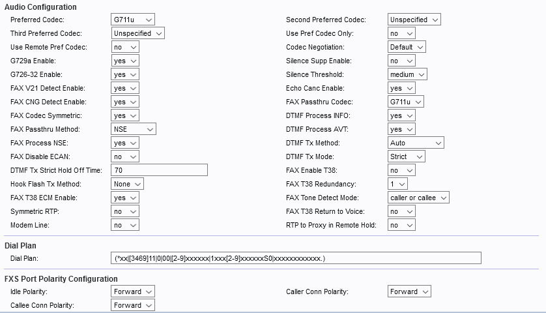Click the 'Symmetric RTP:' label
The width and height of the screenshot is (546, 313).
click(35, 211)
